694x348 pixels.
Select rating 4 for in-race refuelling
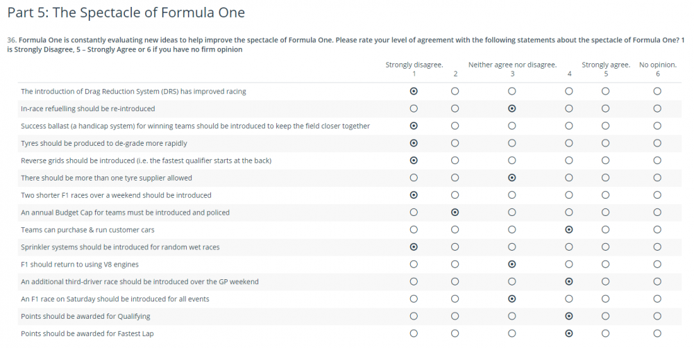point(569,108)
